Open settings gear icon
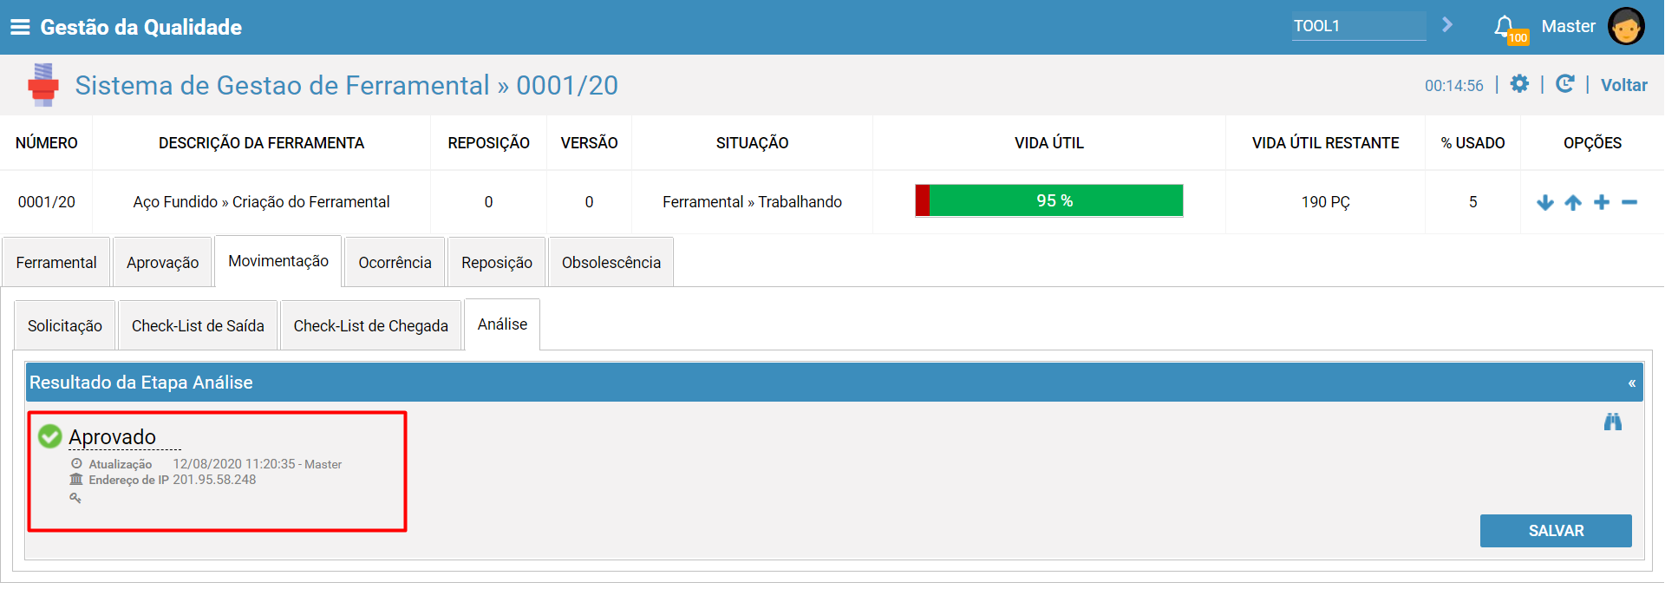The width and height of the screenshot is (1665, 589). tap(1519, 83)
